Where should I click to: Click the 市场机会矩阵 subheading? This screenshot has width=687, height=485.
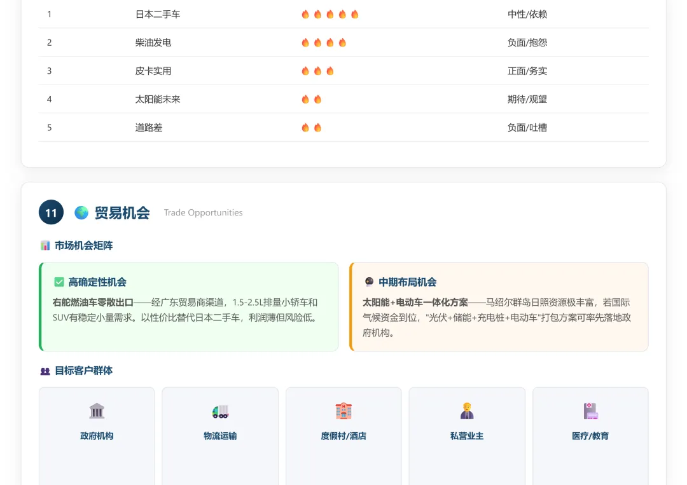(x=84, y=245)
